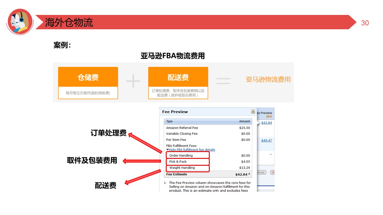Open the $49.47 fee preview link
Image resolution: width=383 pixels, height=215 pixels.
tap(267, 140)
